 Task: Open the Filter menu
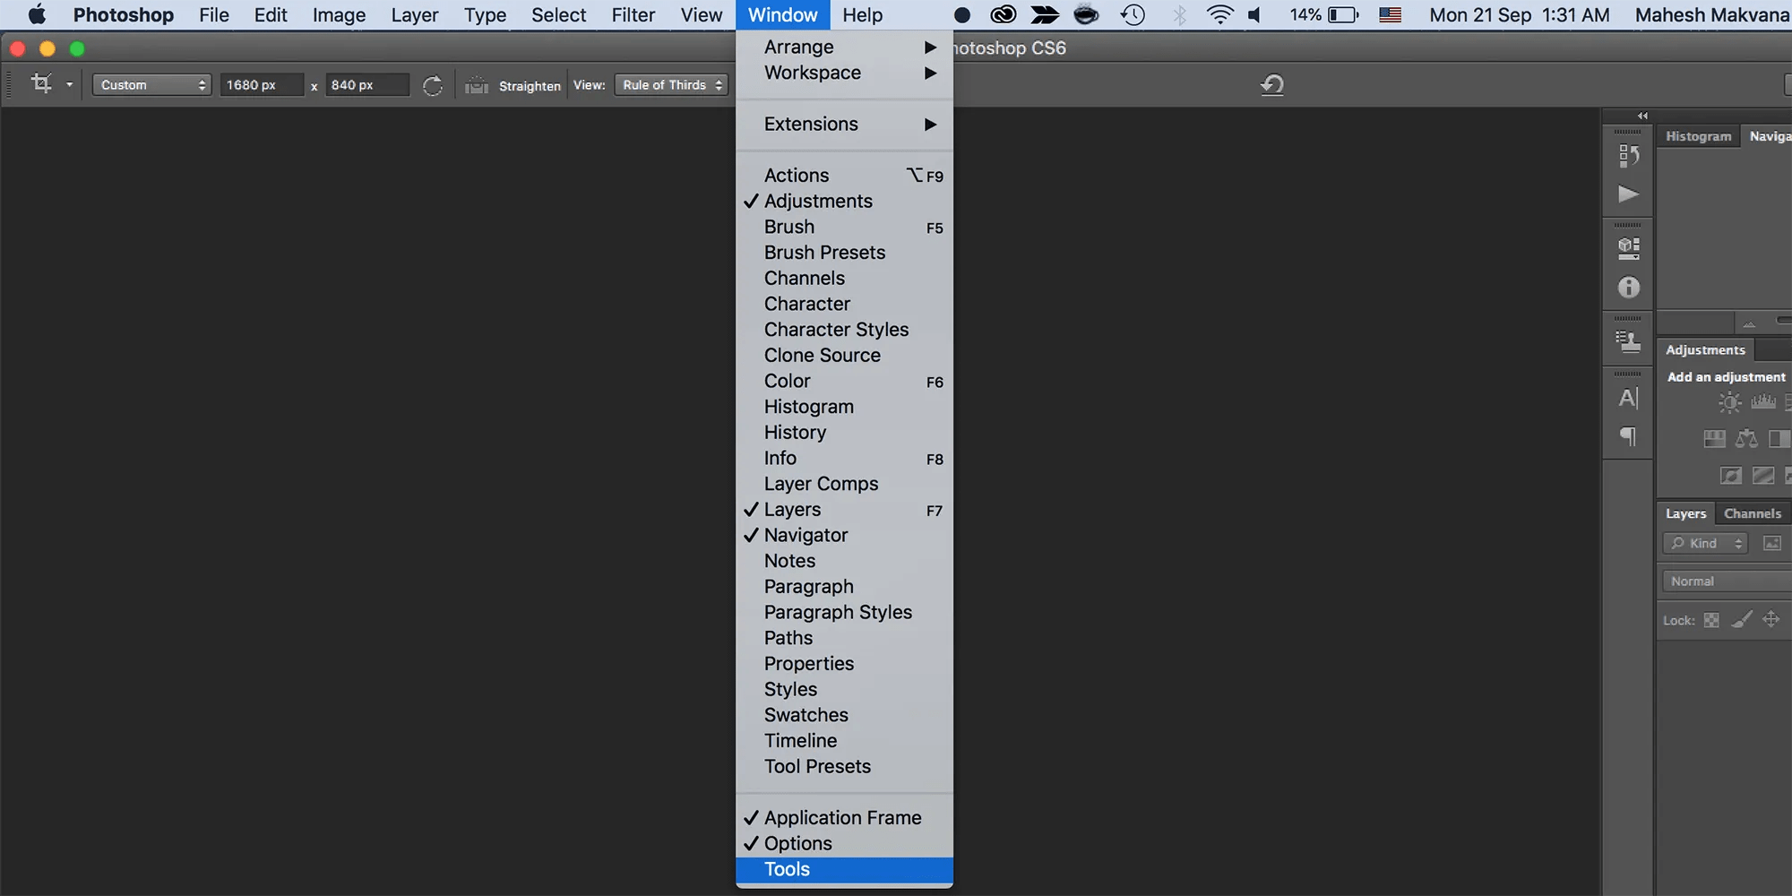[x=633, y=14]
